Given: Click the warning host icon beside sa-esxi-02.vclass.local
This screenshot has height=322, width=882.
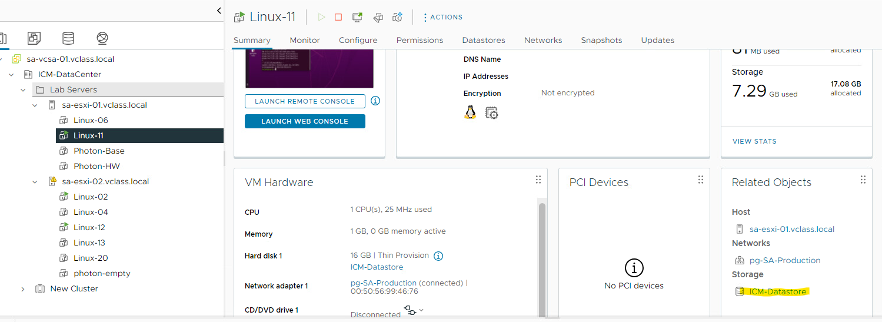Looking at the screenshot, I should click(x=52, y=181).
